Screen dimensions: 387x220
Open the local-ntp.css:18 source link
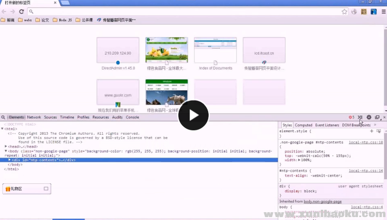coord(366,142)
